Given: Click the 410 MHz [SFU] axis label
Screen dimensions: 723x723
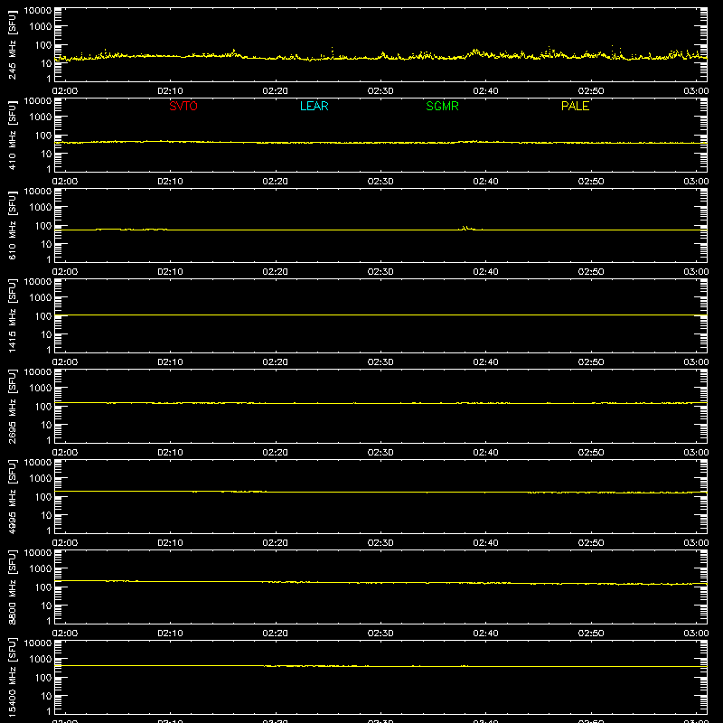Looking at the screenshot, I should click(x=13, y=135).
